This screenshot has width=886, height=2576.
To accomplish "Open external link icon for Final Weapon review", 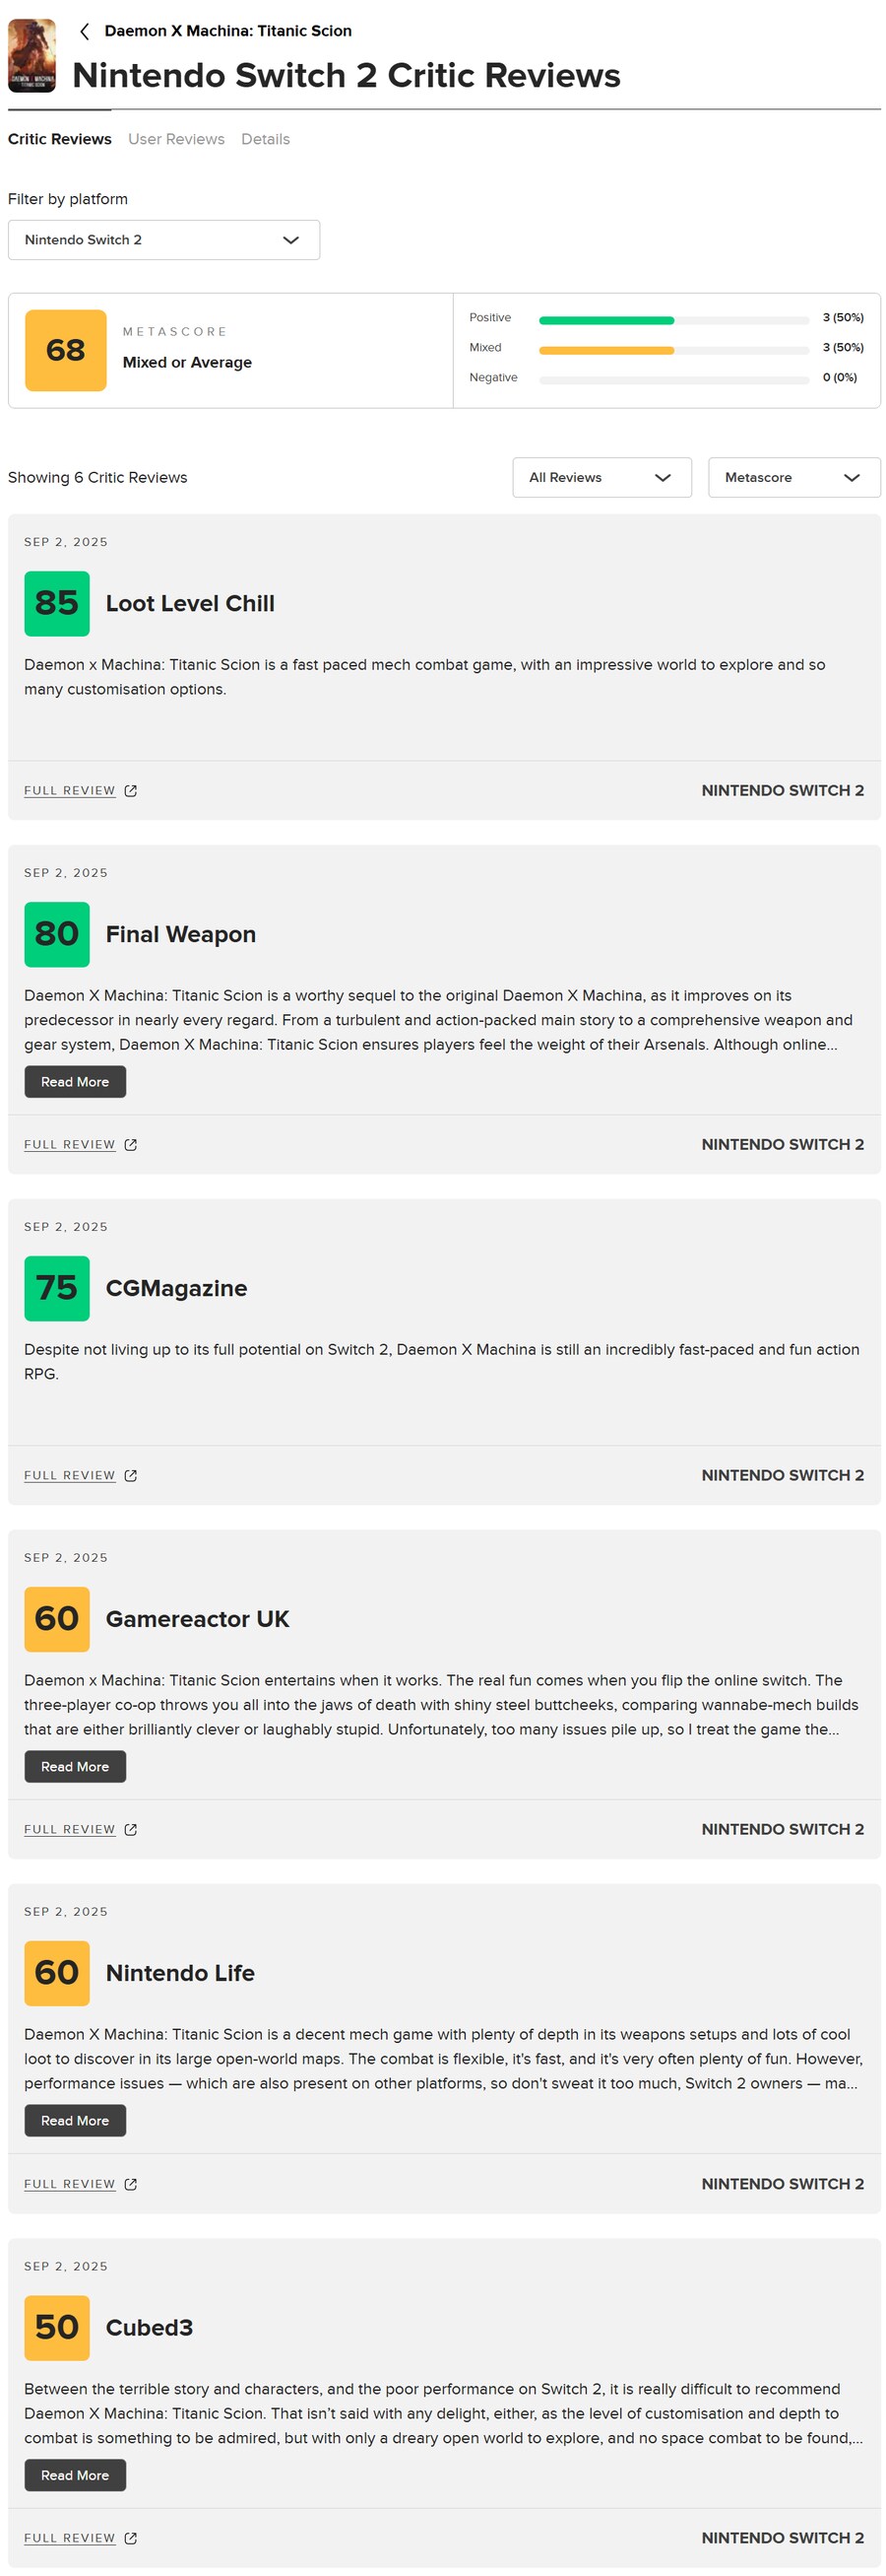I will [131, 1145].
